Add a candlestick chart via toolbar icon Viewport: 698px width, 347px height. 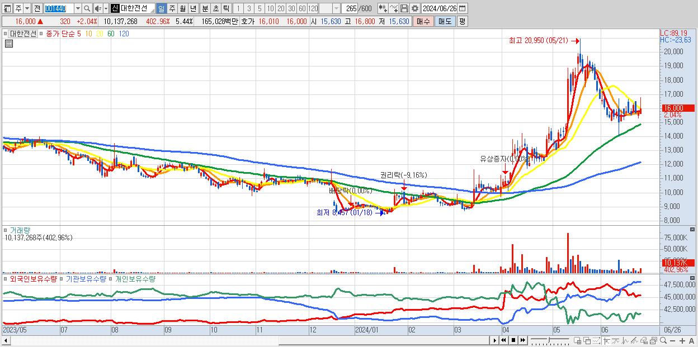[383, 8]
